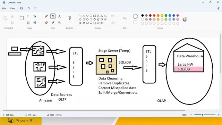Pick the rose pink color swatch
This screenshot has height=125, width=222.
[154, 19]
